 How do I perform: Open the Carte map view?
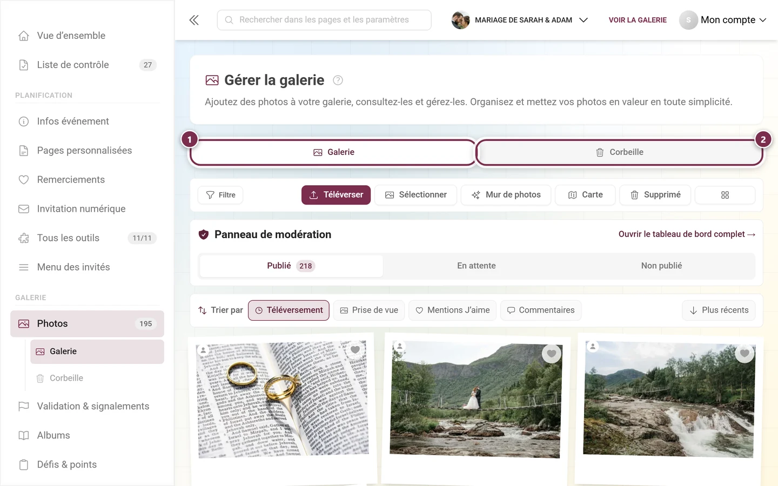click(x=585, y=195)
